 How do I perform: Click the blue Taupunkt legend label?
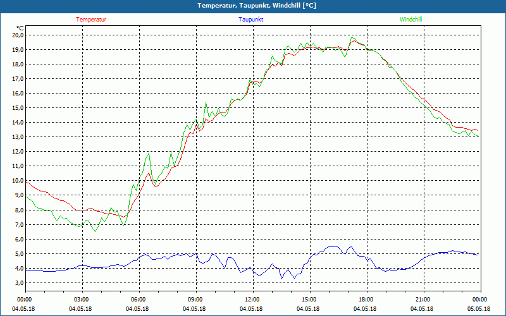point(250,20)
